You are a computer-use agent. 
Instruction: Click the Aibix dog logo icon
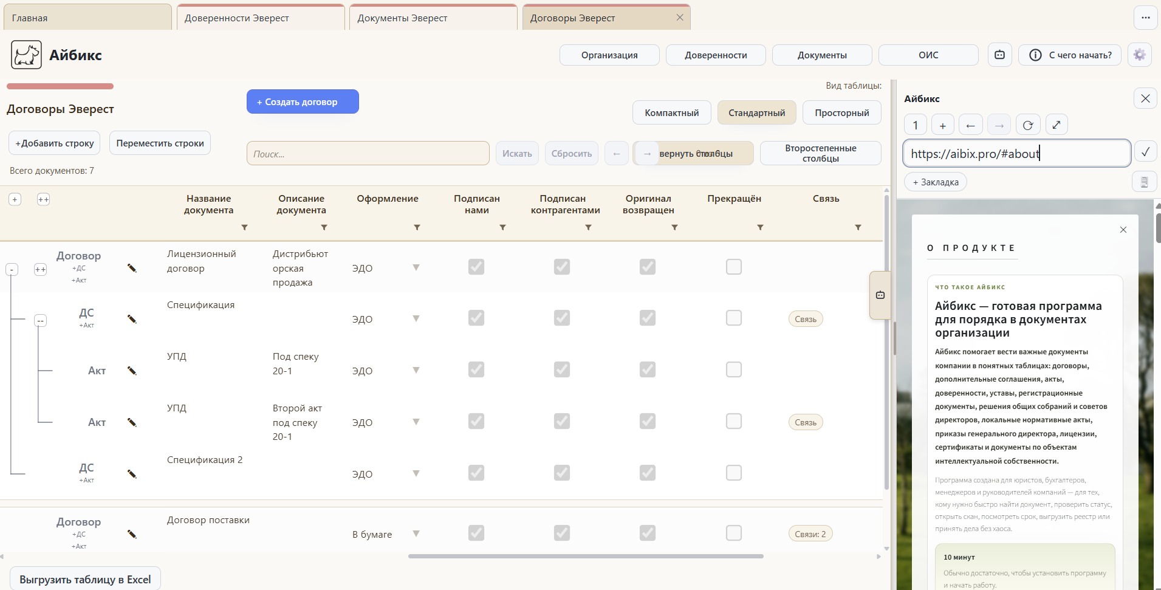[x=26, y=55]
